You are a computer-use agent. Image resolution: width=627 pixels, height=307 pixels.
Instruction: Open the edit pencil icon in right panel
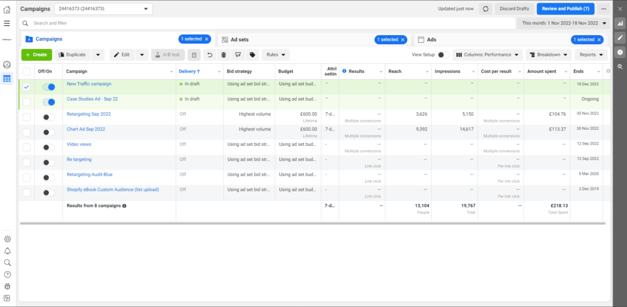coord(620,38)
